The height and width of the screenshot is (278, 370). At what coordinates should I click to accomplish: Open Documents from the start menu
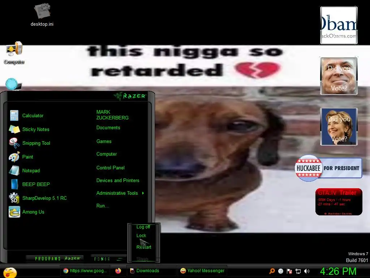coord(108,128)
